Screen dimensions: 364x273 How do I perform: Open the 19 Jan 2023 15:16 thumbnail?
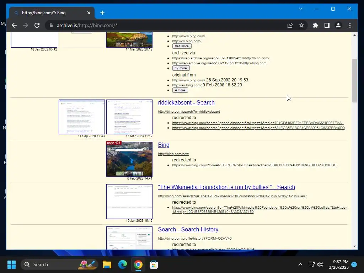tap(129, 202)
